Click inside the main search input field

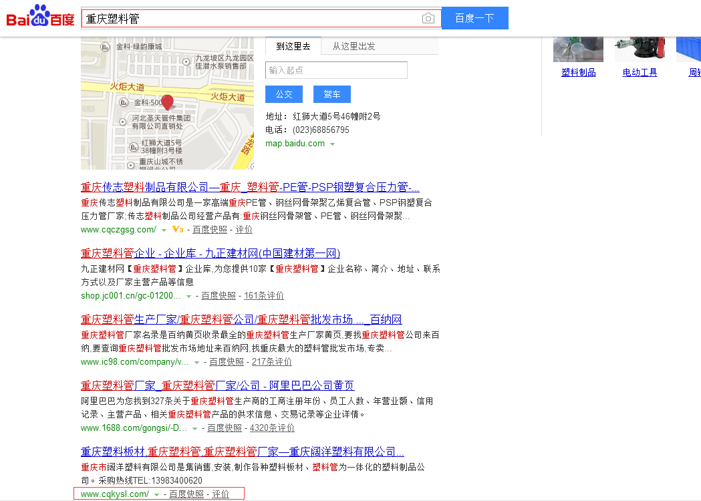tap(261, 18)
